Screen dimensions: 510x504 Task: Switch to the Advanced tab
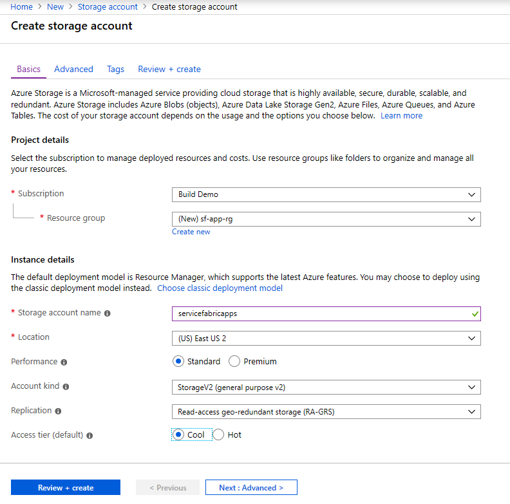[73, 69]
